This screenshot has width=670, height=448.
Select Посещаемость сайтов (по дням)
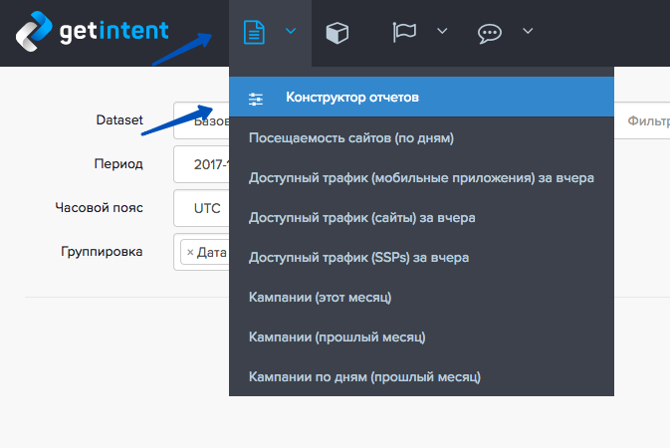click(351, 138)
